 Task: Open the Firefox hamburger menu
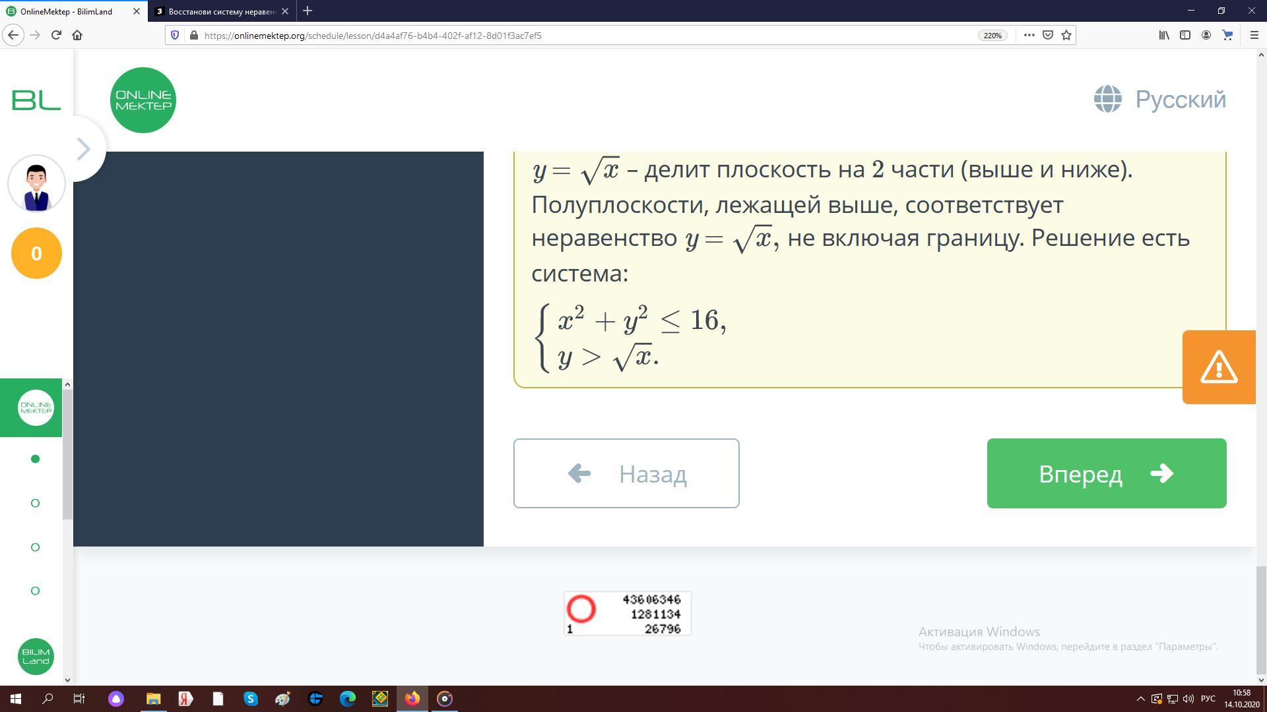pyautogui.click(x=1254, y=35)
